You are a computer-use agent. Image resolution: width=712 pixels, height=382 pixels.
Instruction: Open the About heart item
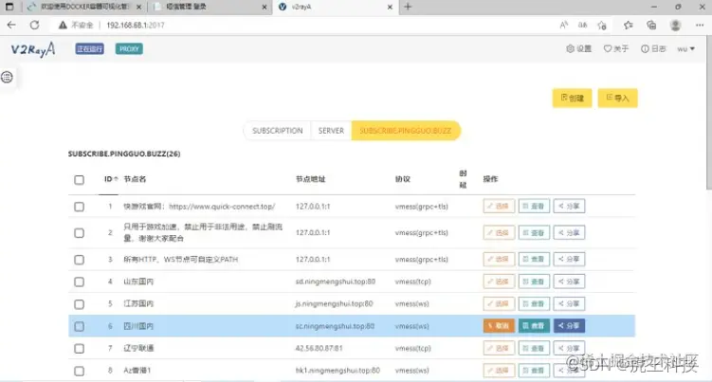click(616, 48)
